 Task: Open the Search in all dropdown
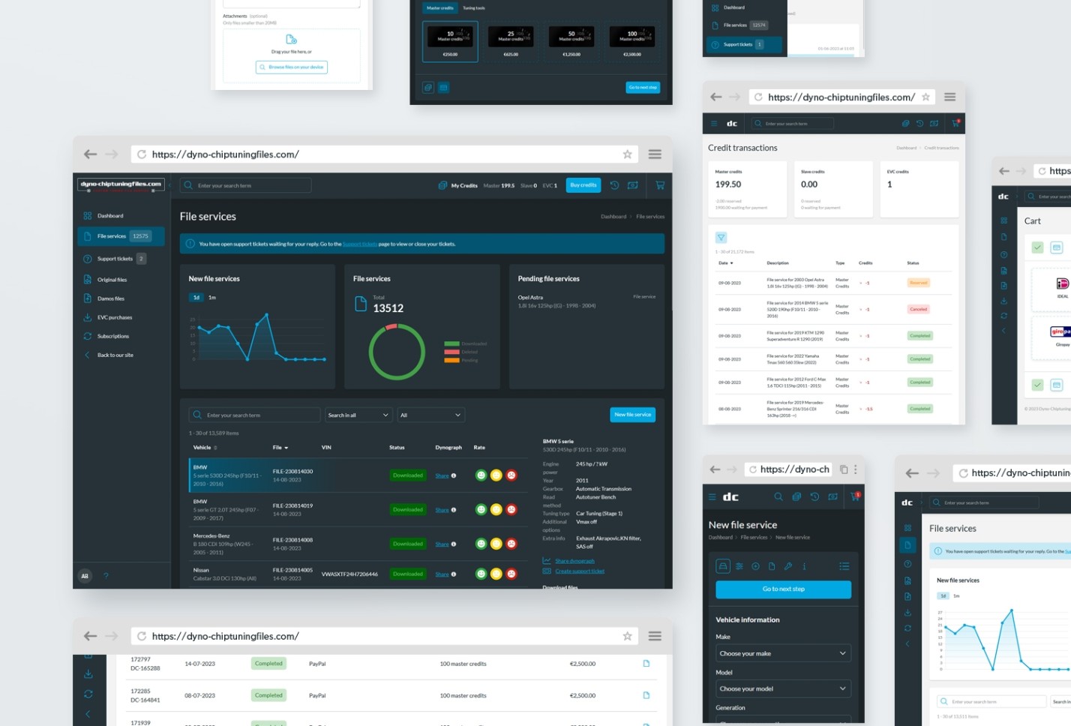359,415
